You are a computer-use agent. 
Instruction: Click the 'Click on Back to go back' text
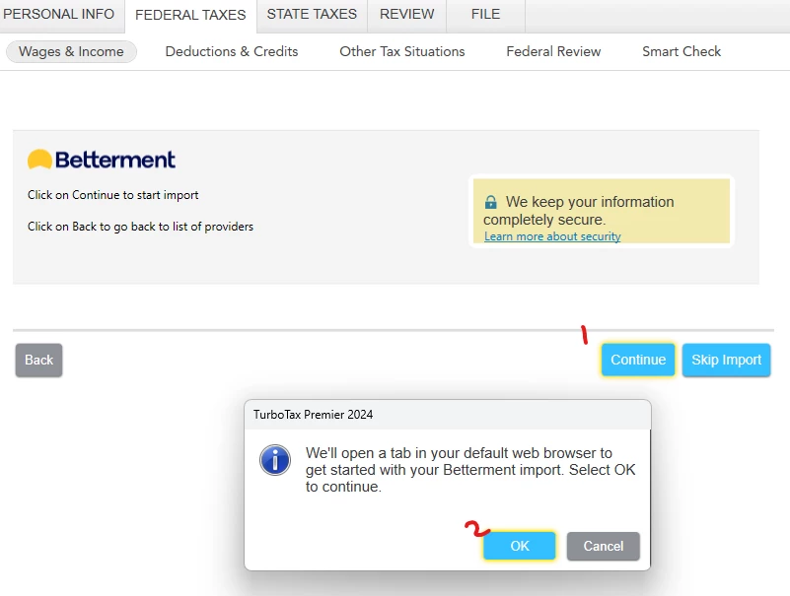click(x=140, y=227)
